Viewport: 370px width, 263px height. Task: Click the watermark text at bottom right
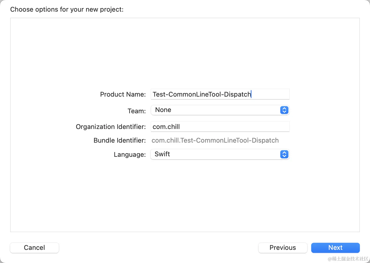pyautogui.click(x=348, y=259)
